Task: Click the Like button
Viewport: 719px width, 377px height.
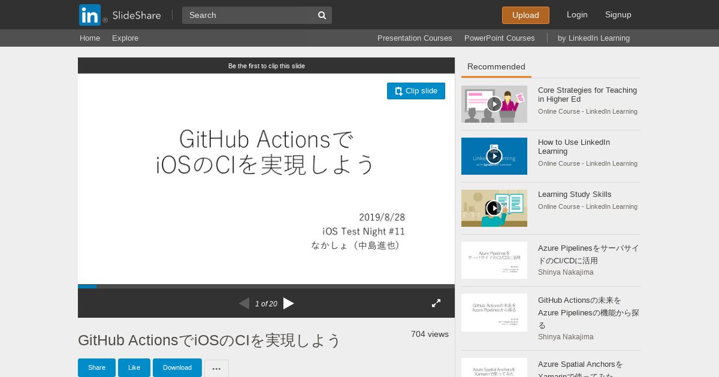Action: [x=134, y=367]
